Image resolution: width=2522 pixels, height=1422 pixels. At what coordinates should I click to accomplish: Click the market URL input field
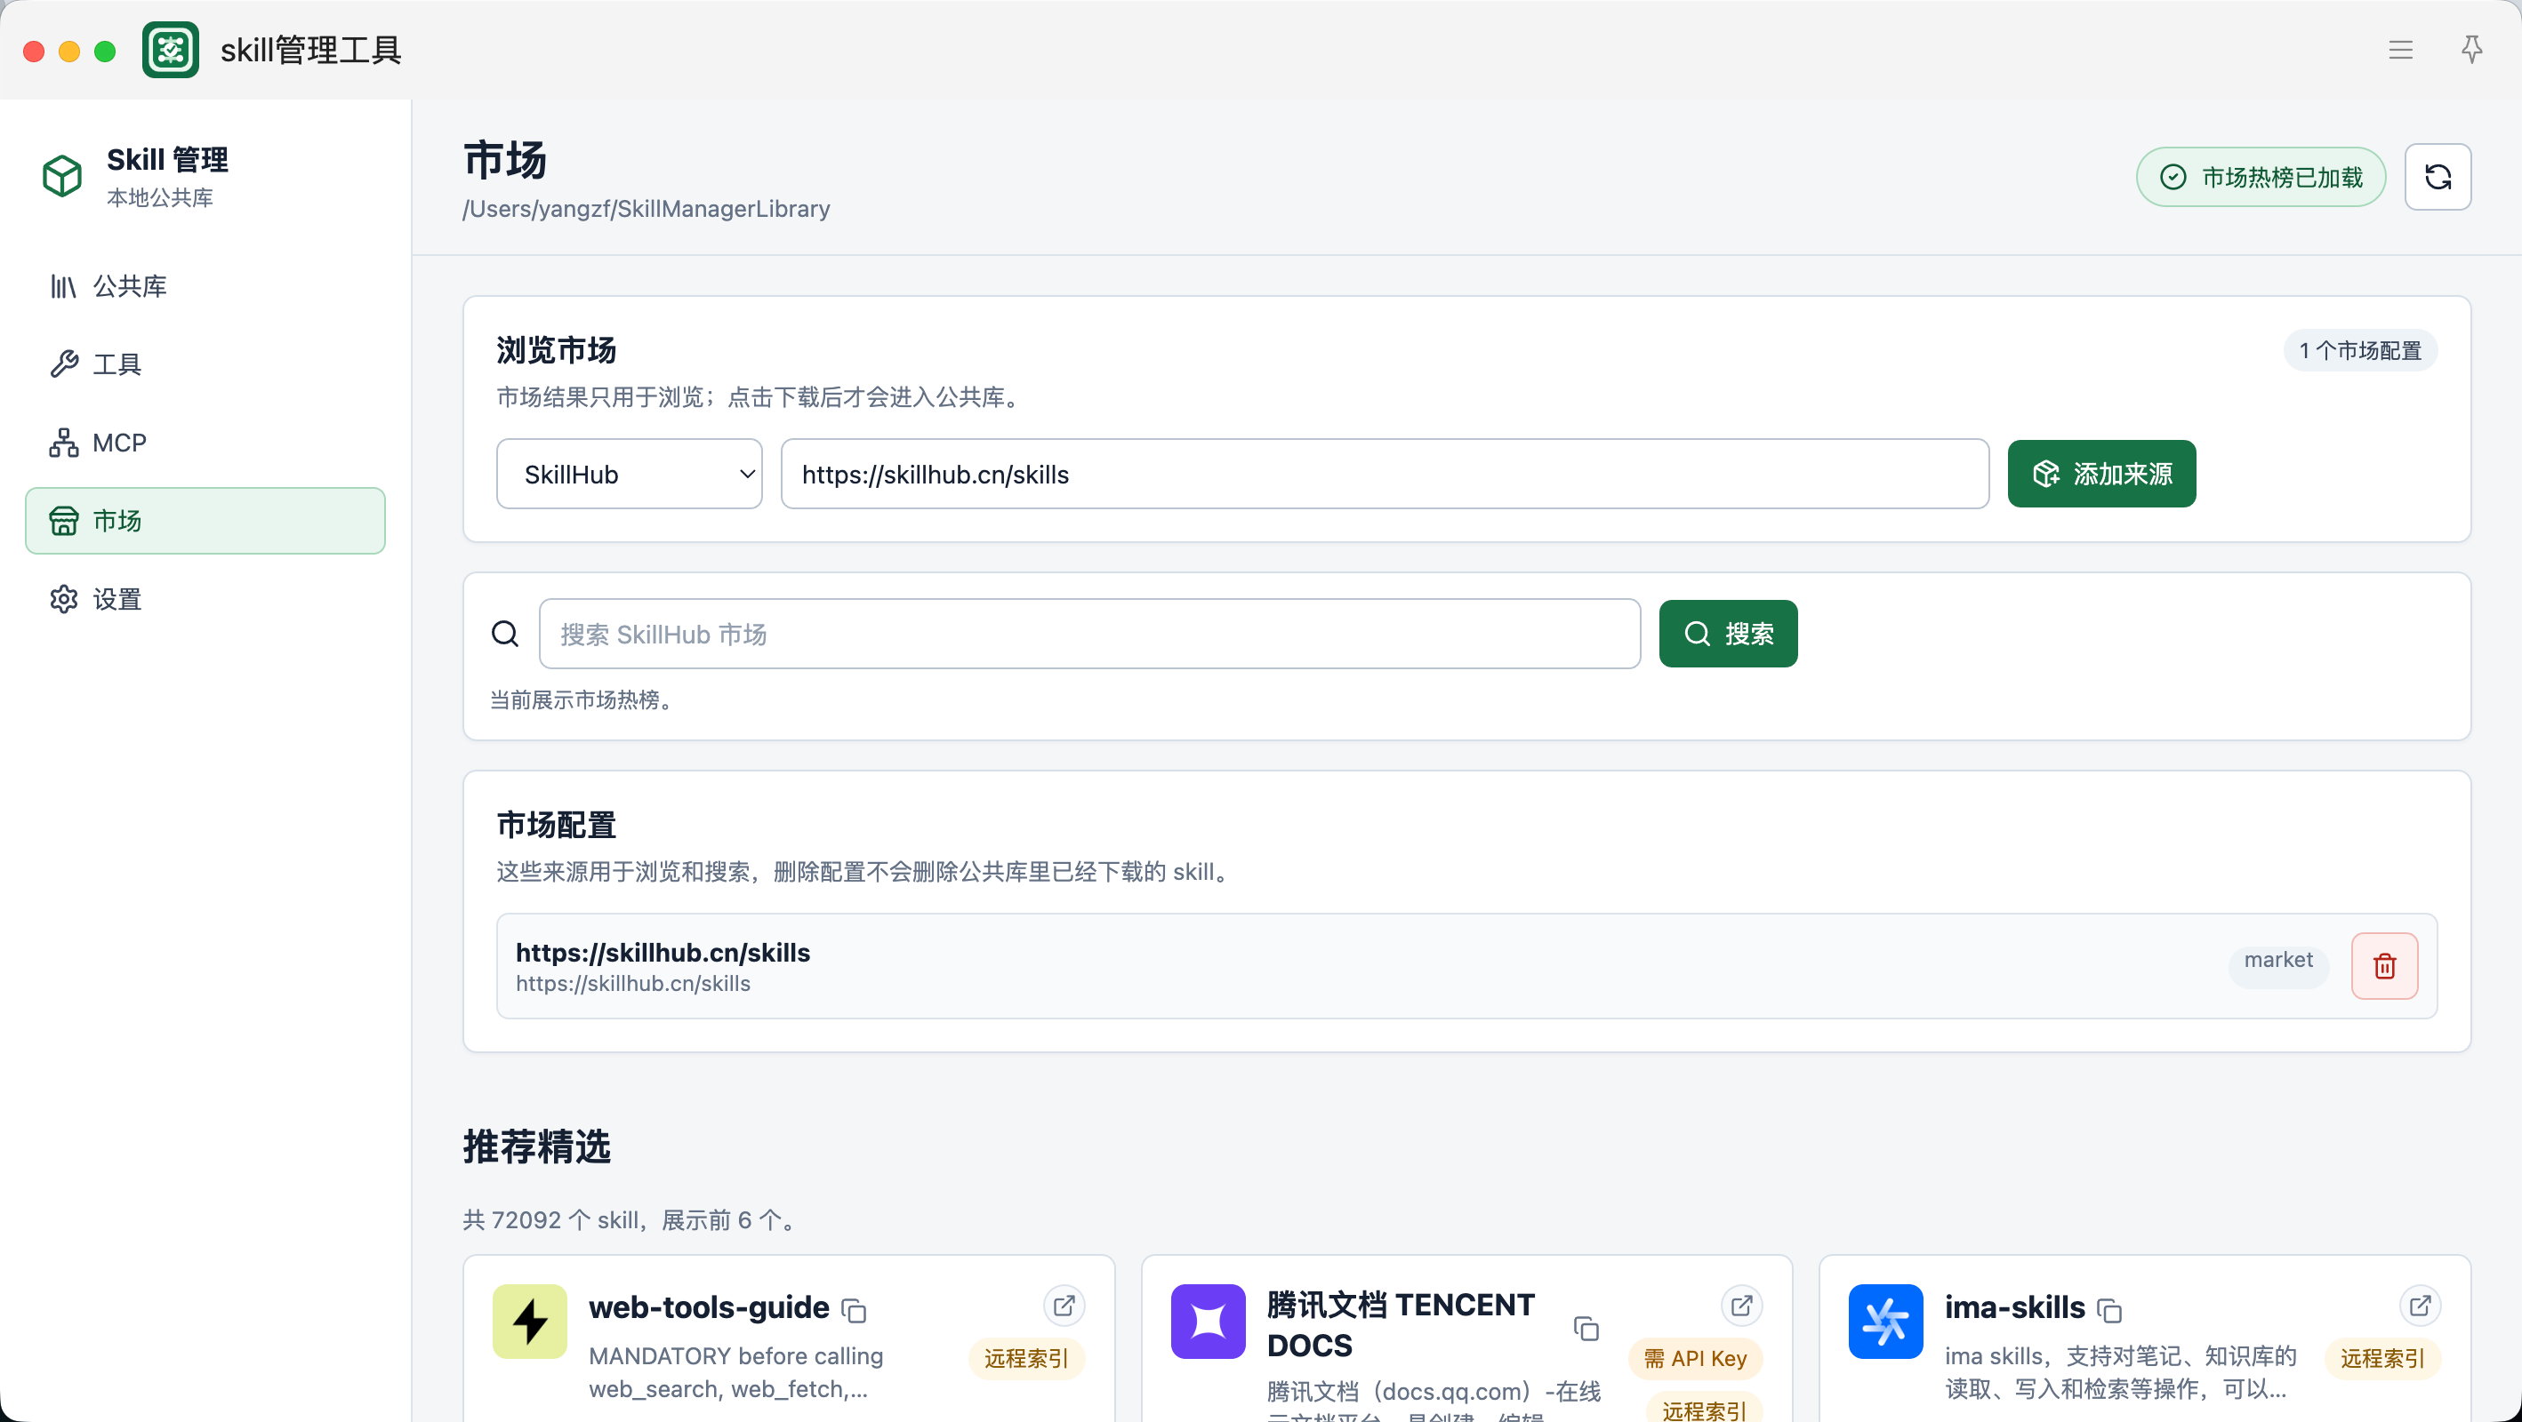(x=1385, y=474)
